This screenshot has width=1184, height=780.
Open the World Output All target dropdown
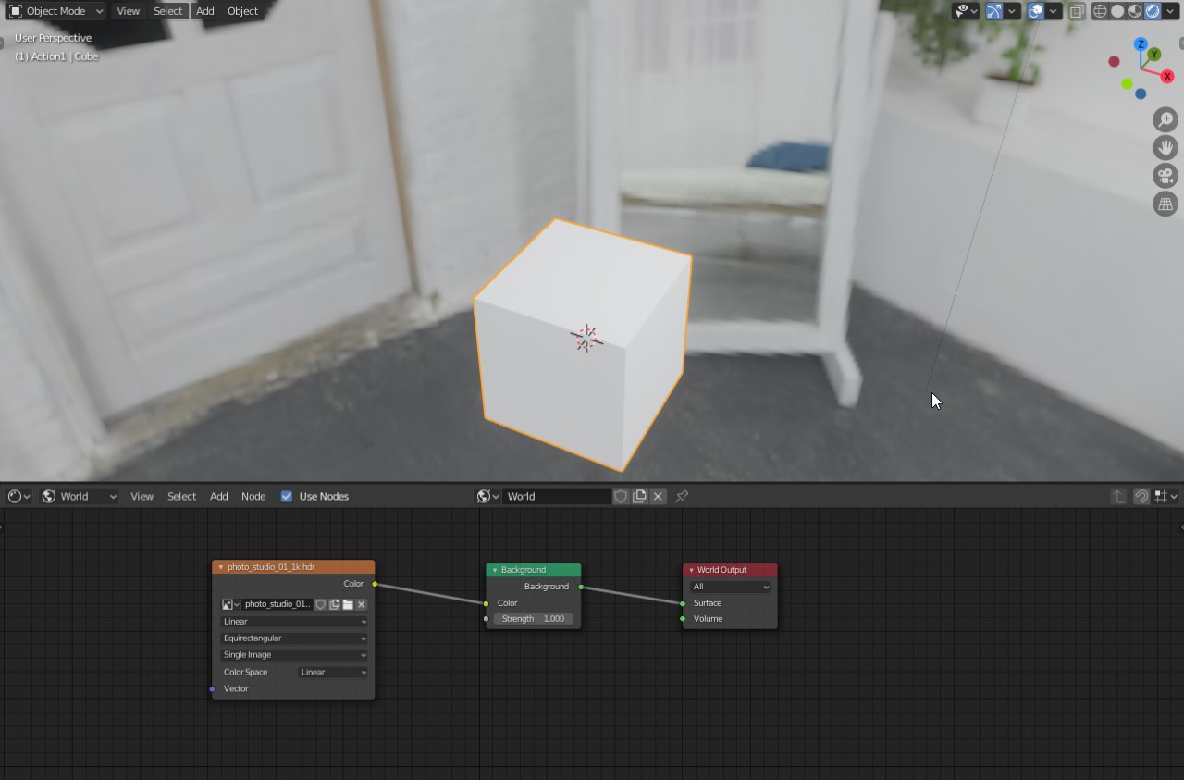click(x=730, y=587)
